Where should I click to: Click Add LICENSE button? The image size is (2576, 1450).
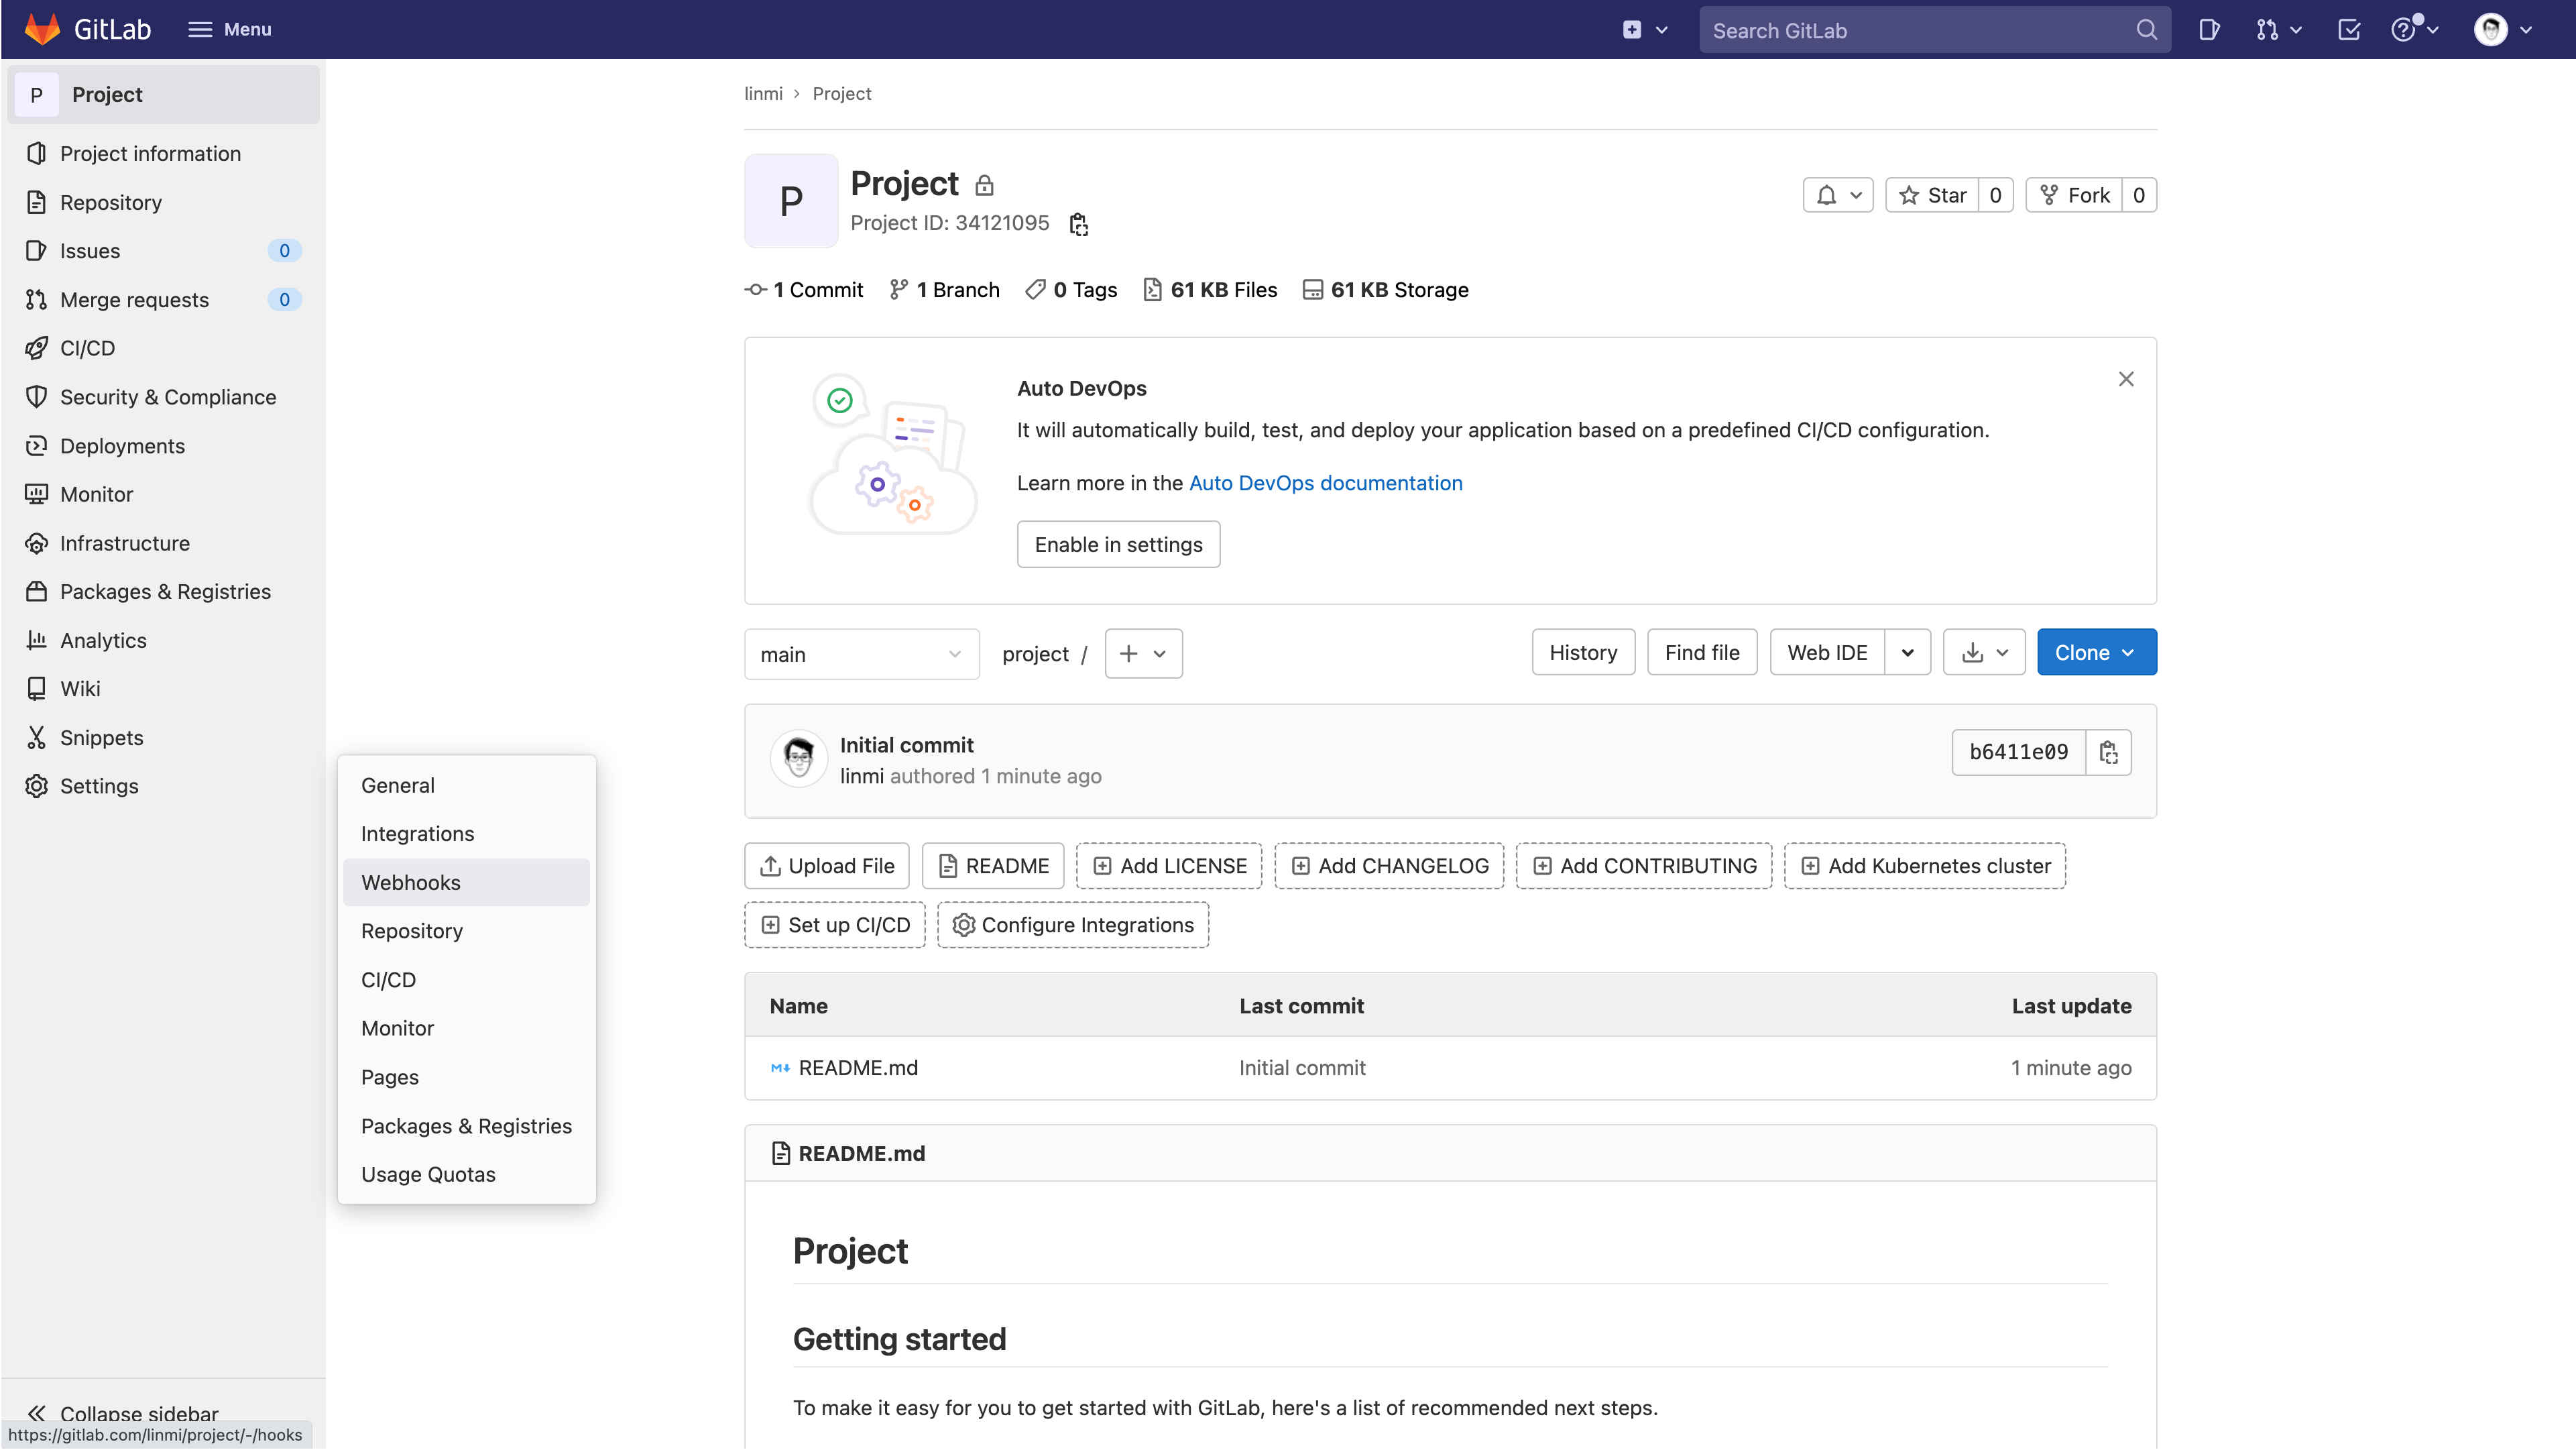[x=1169, y=866]
